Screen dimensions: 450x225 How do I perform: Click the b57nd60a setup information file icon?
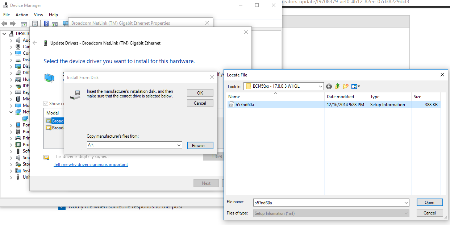tap(231, 105)
